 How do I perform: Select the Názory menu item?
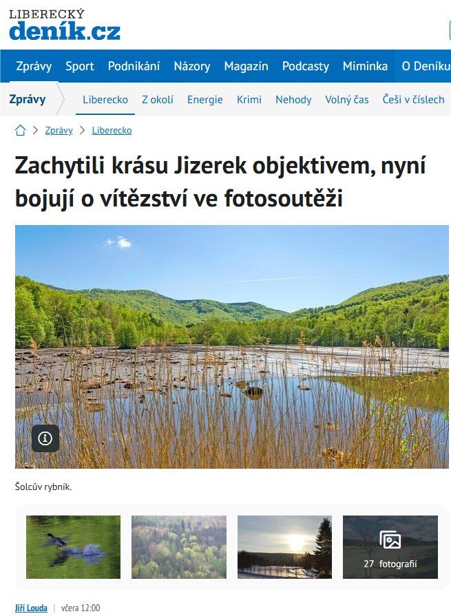click(192, 66)
